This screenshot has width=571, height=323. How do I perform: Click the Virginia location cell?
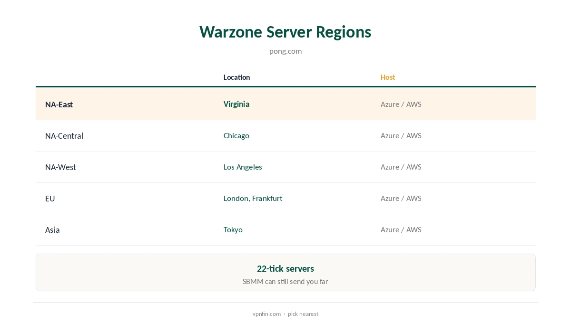[x=236, y=104]
